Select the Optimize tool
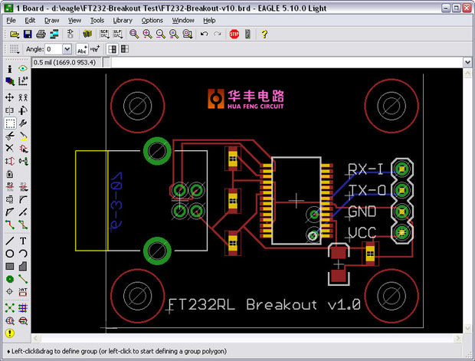 point(23,212)
